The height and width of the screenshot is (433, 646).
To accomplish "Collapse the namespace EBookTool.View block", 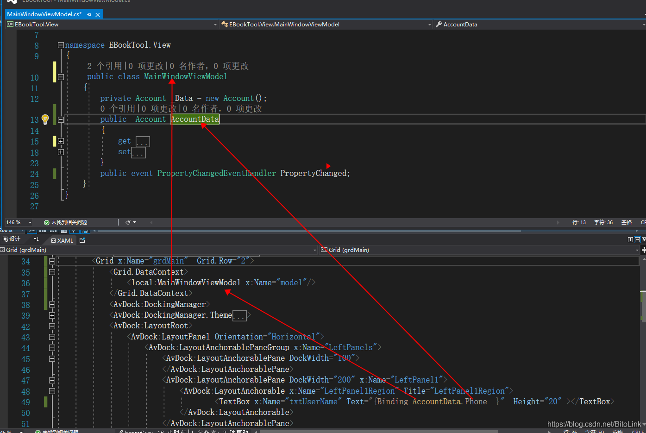I will [x=61, y=45].
